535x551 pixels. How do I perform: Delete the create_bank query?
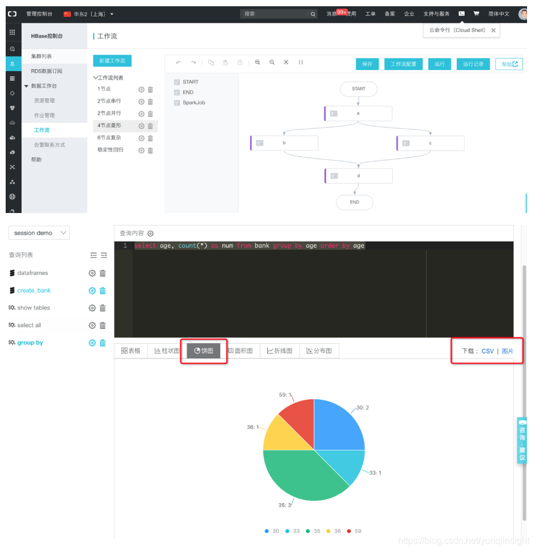click(103, 291)
